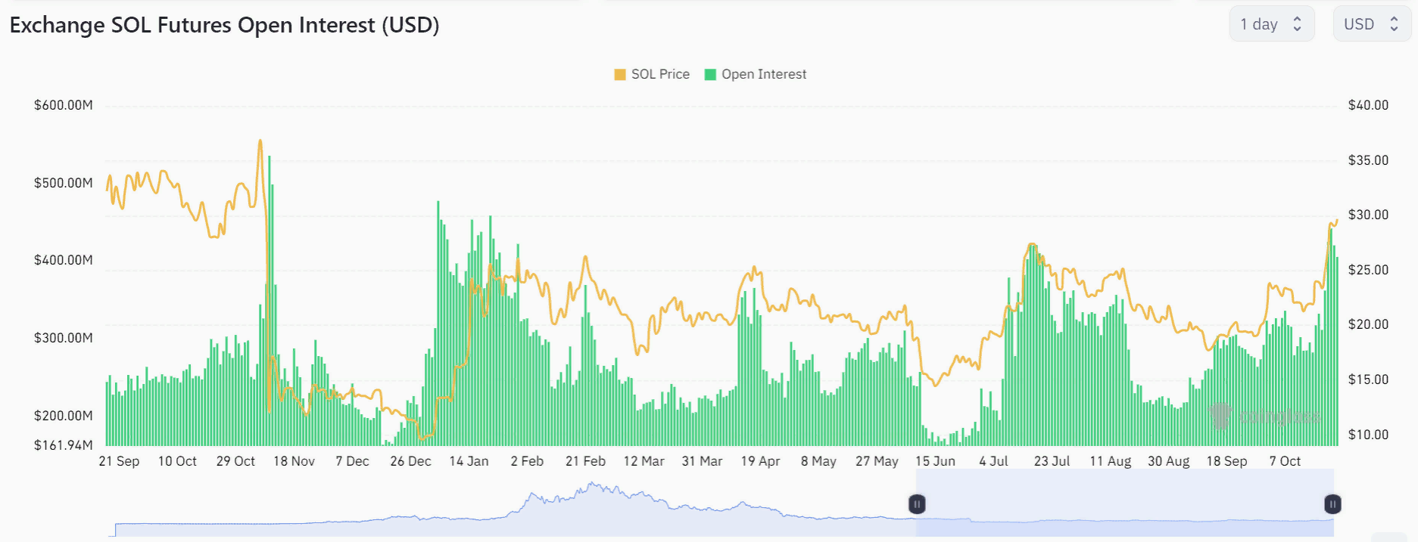The width and height of the screenshot is (1418, 542).
Task: Click the chart title Exchange SOL Futures Open Interest
Action: coord(224,25)
